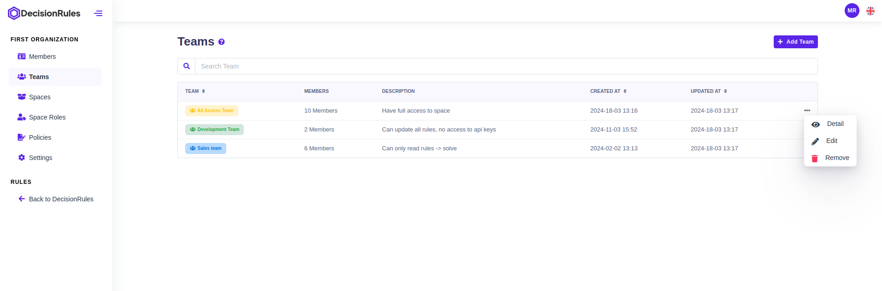Toggle three-dots menu for All Access Team
The image size is (882, 291).
coord(807,110)
